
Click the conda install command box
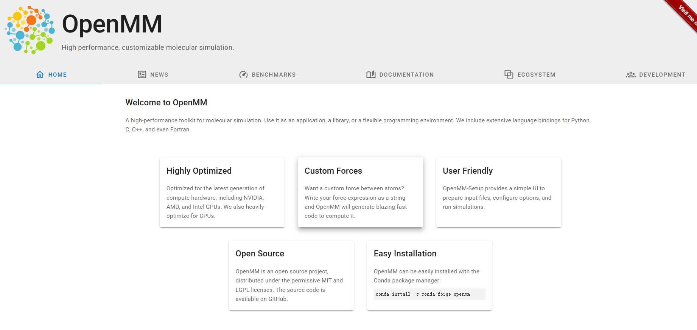[429, 294]
